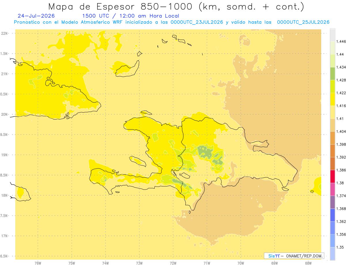Click the '73W' longitude label
Screen dimensions: 346x267
click(x=139, y=263)
